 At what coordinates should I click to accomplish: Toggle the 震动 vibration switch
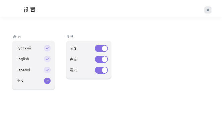[x=101, y=70]
